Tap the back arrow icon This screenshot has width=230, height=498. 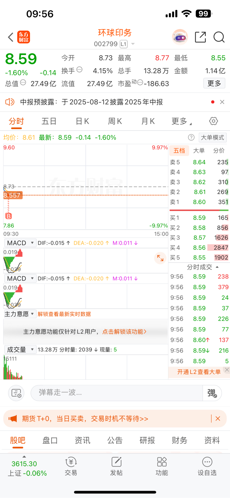pyautogui.click(x=11, y=37)
